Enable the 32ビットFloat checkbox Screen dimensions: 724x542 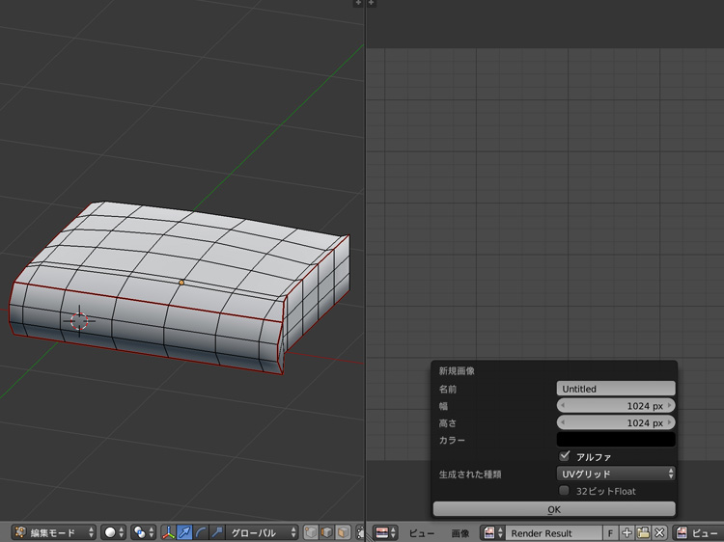click(565, 491)
